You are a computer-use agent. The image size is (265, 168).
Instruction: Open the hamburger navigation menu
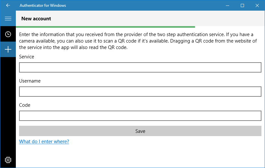[8, 19]
